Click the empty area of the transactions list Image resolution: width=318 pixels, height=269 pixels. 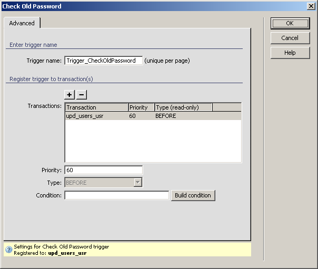pyautogui.click(x=153, y=141)
